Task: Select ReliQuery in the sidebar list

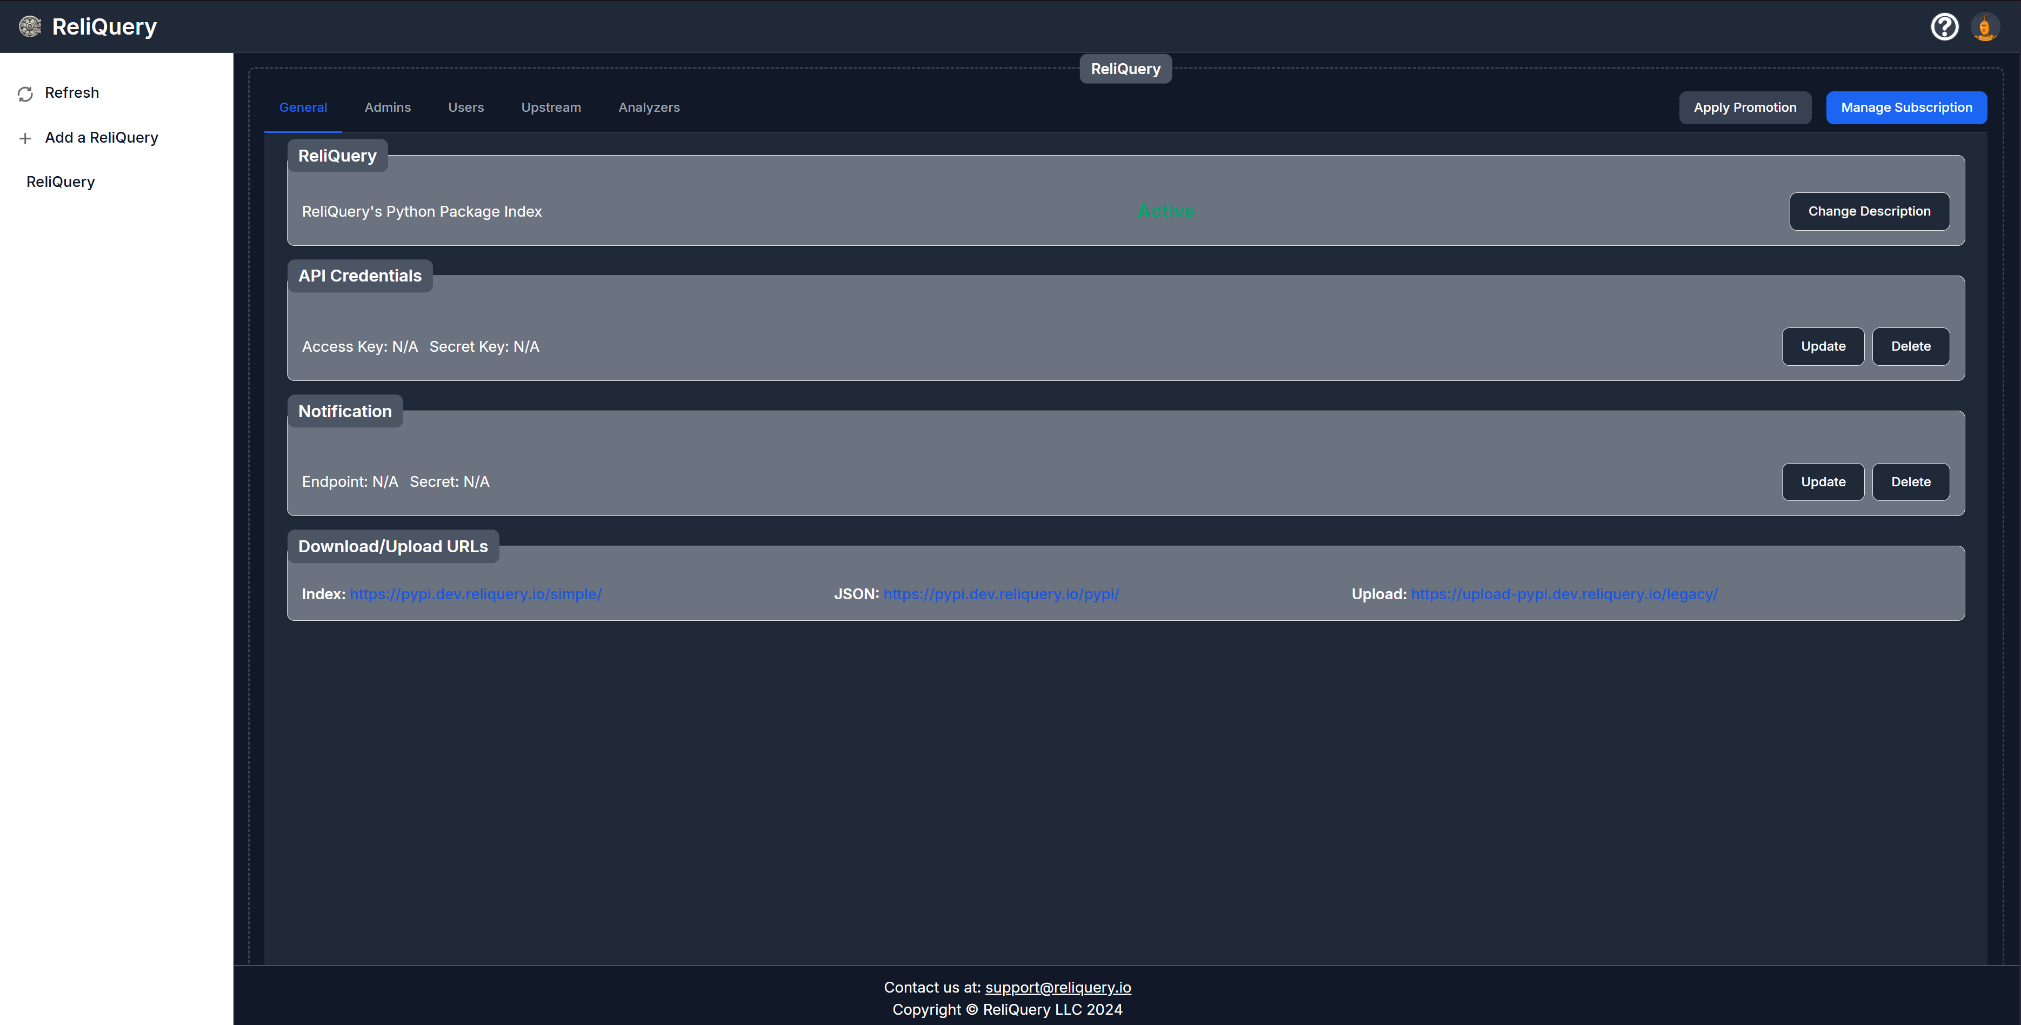Action: click(x=61, y=182)
